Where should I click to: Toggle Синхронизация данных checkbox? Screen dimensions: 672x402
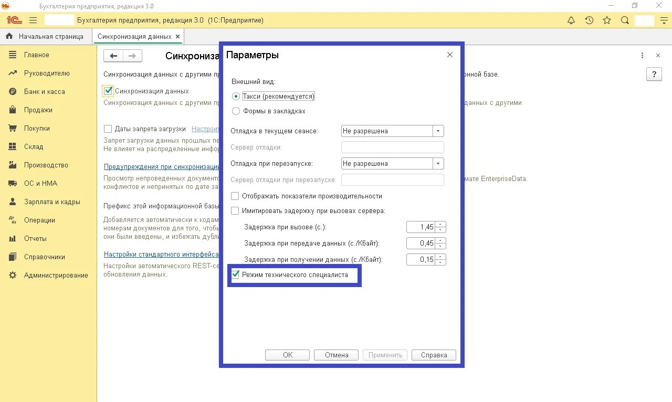pos(108,91)
